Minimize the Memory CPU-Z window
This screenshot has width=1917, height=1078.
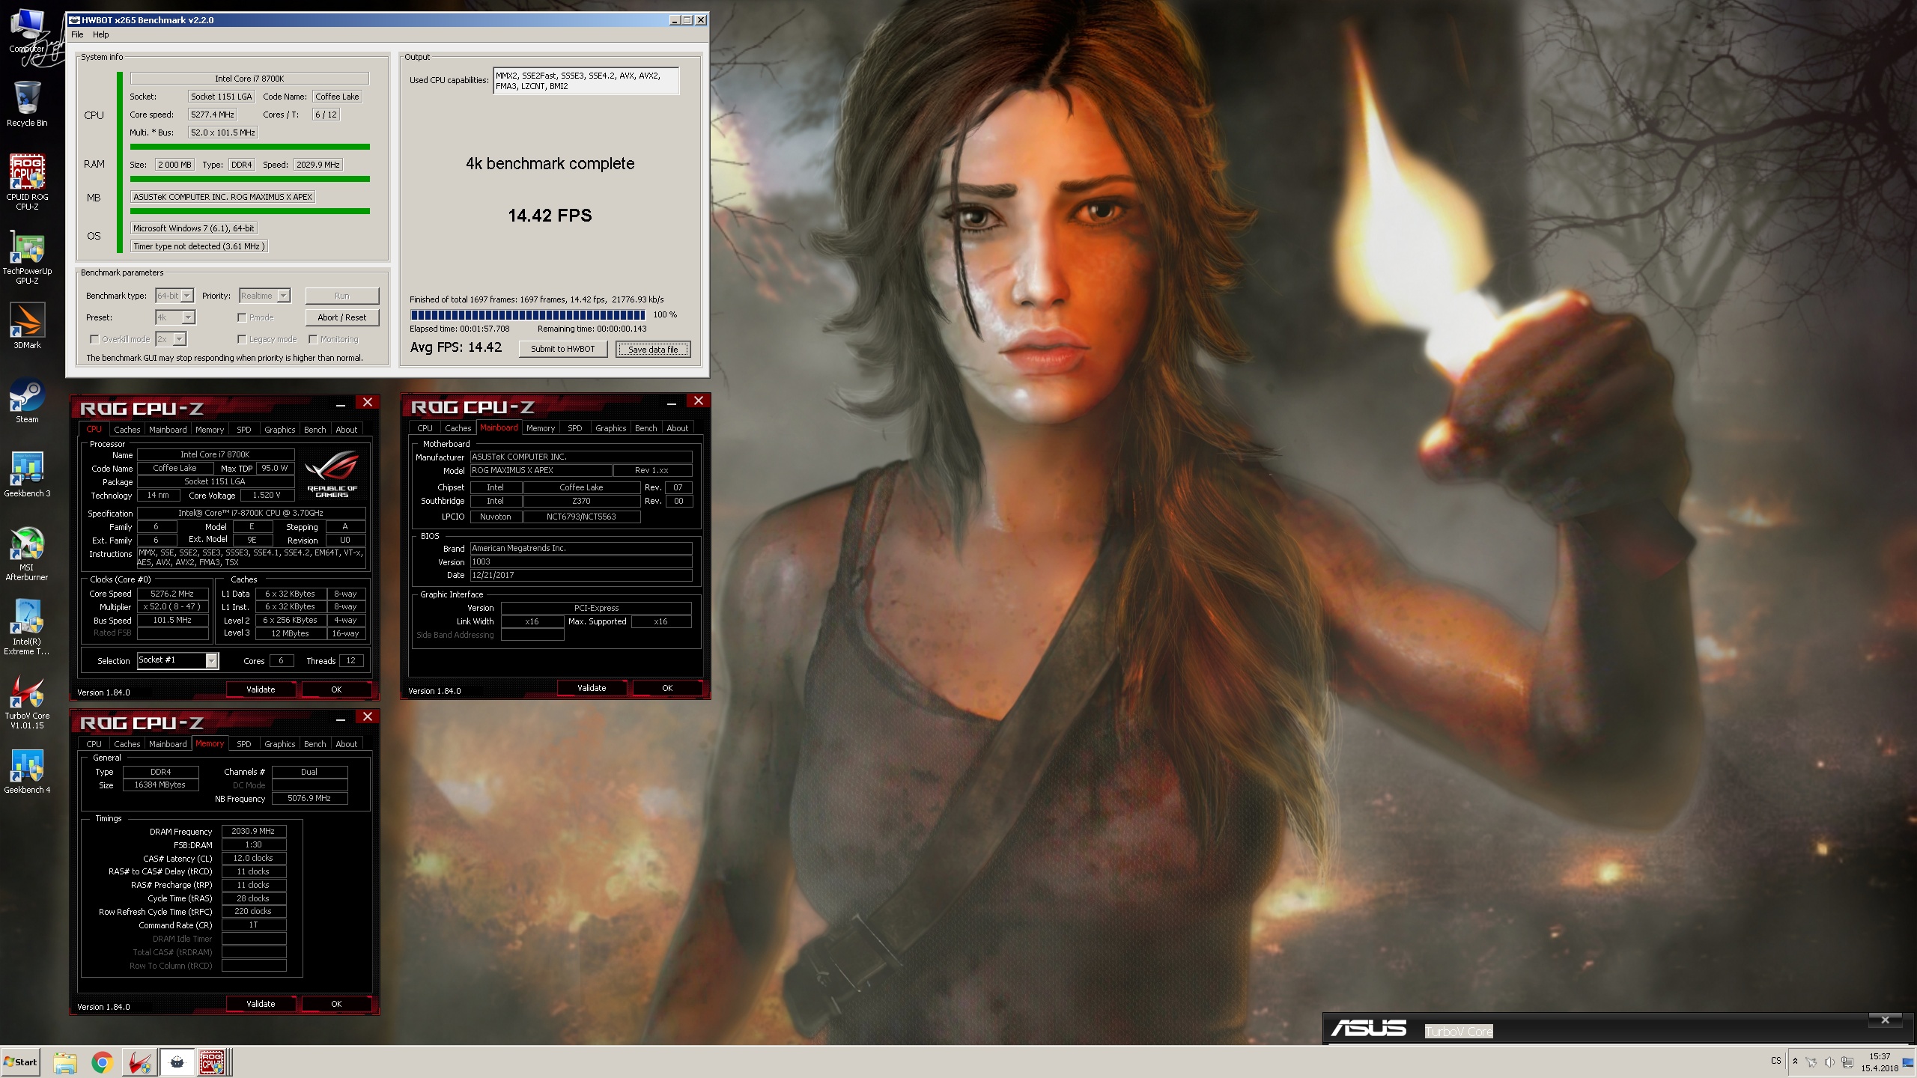click(341, 719)
